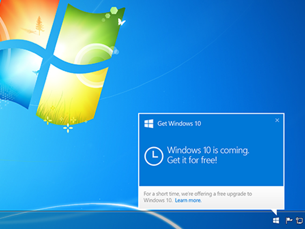Click the device tray icon beside the flag
The height and width of the screenshot is (229, 305).
pyautogui.click(x=300, y=220)
